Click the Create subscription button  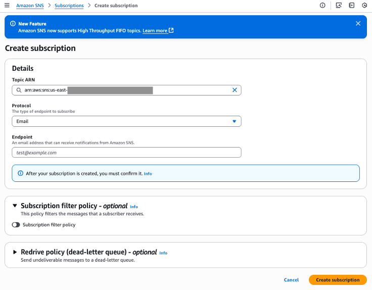(338, 280)
